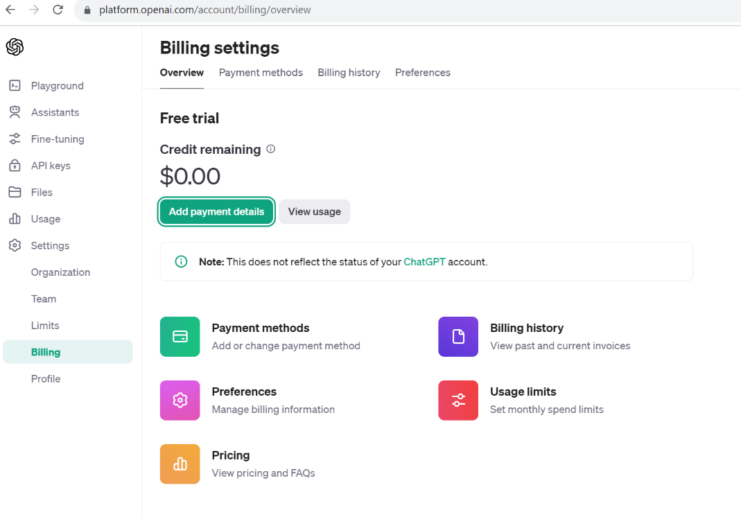Open the Preferences card title
Viewport: 741px width, 519px height.
coord(244,392)
